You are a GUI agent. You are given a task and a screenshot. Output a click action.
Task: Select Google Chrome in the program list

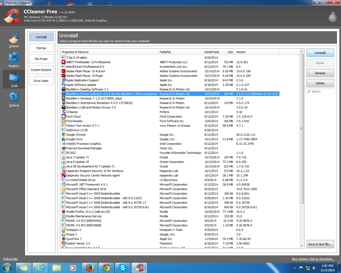[x=76, y=135]
